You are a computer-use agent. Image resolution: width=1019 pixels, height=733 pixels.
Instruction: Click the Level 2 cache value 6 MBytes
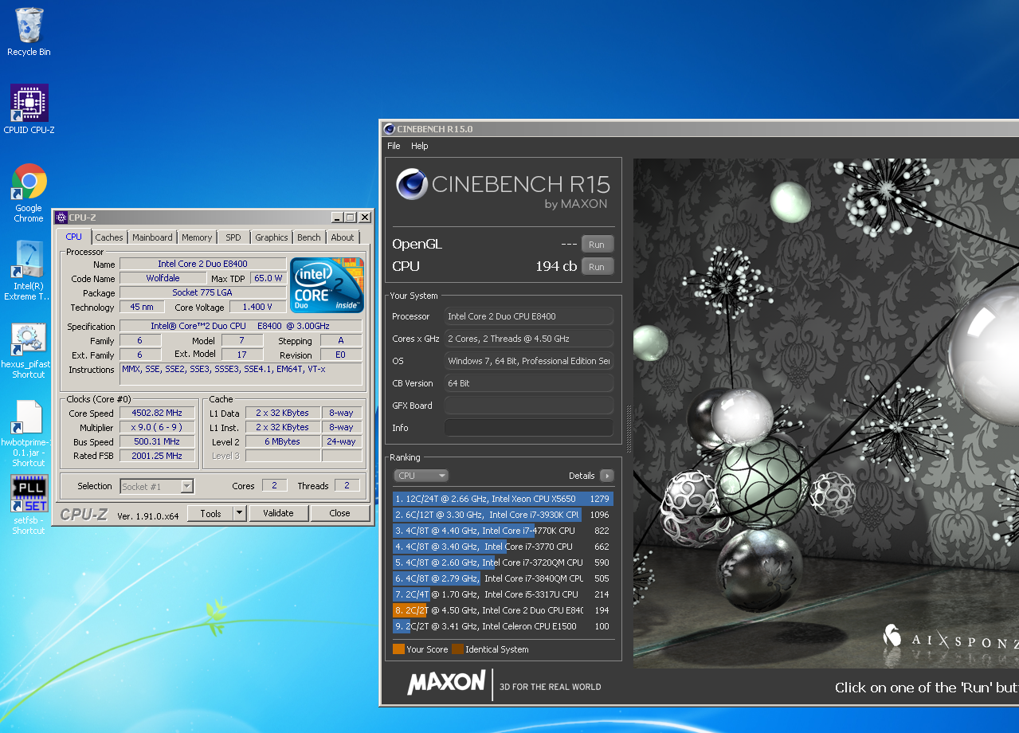[x=282, y=441]
